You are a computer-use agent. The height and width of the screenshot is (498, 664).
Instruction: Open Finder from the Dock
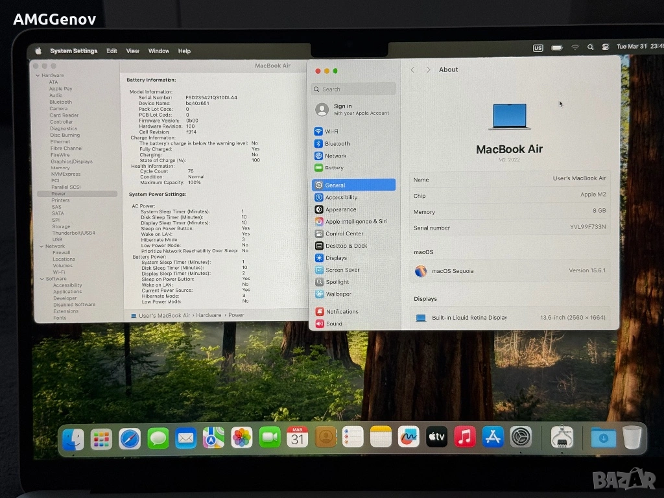click(x=73, y=439)
